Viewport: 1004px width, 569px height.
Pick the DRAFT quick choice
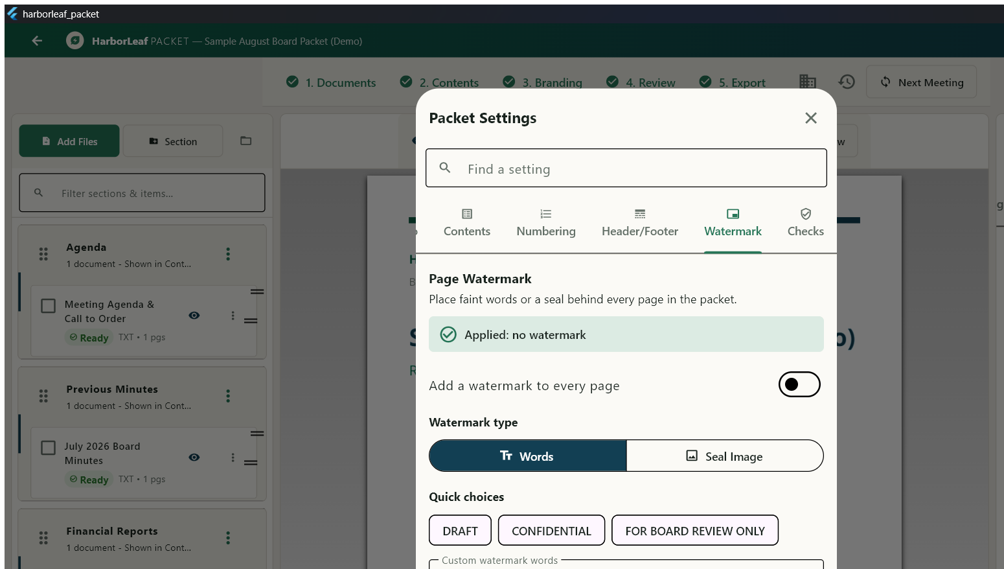click(x=460, y=531)
